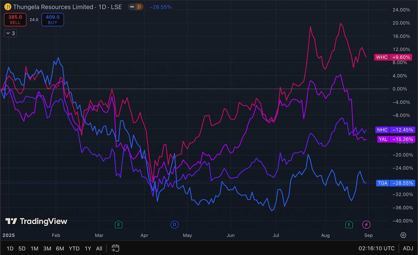
Task: Click the 2025 label on the time axis
Action: pyautogui.click(x=9, y=235)
